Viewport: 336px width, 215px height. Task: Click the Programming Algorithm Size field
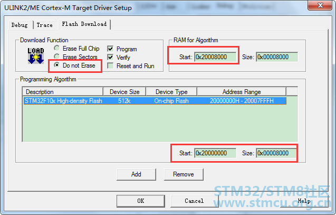pyautogui.click(x=276, y=153)
